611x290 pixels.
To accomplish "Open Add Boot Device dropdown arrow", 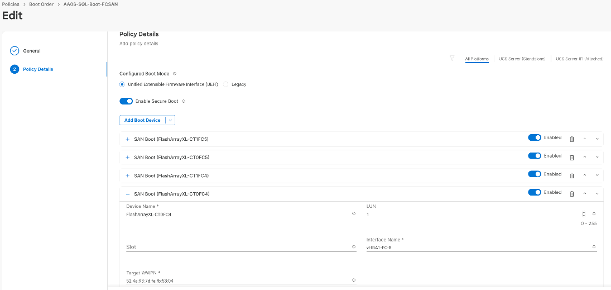I will click(x=170, y=120).
